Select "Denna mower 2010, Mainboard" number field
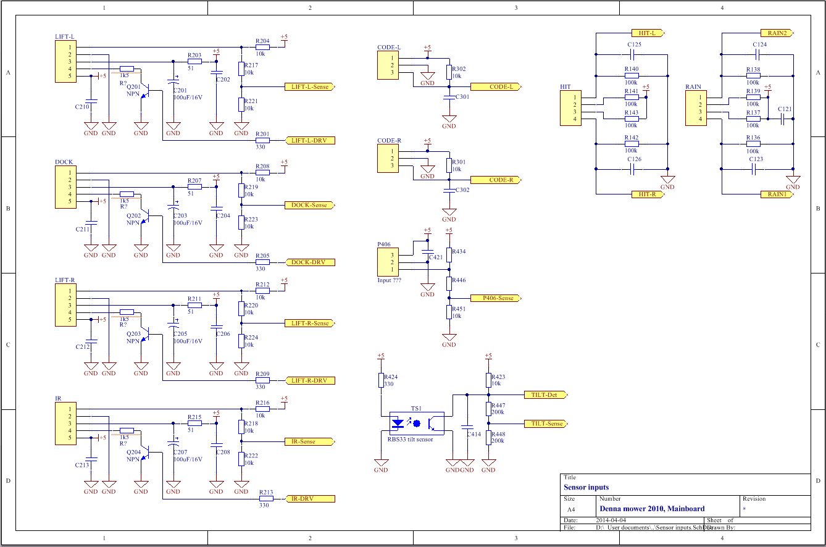Screen dimensions: 826x547 652,509
